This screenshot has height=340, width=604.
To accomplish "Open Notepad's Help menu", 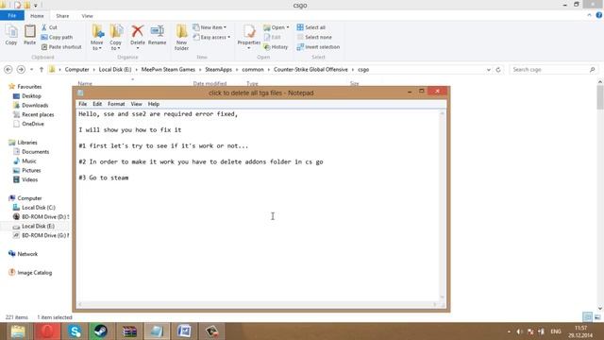I will [153, 104].
